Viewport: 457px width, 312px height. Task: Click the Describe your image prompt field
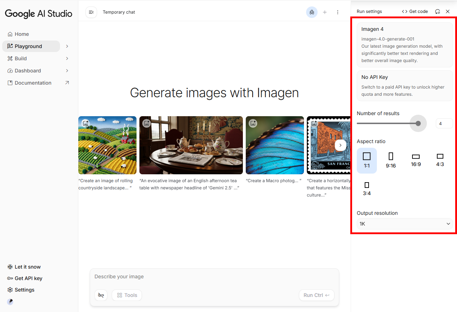click(x=214, y=276)
